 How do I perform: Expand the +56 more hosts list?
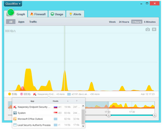[95, 94]
